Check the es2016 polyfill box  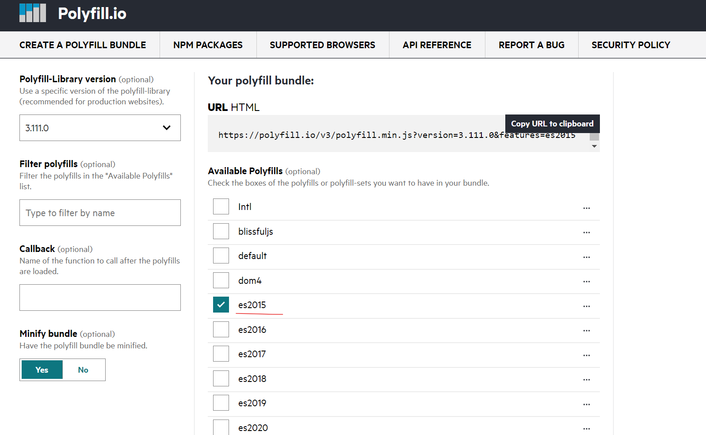[x=221, y=329]
